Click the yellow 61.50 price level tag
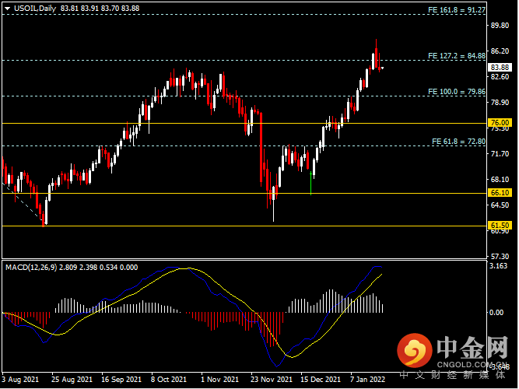Screen dimensions: 519x389 point(500,225)
